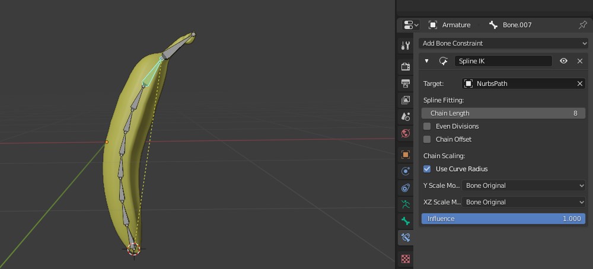
Task: Collapse the Spline IK constraint panel
Action: coord(426,61)
